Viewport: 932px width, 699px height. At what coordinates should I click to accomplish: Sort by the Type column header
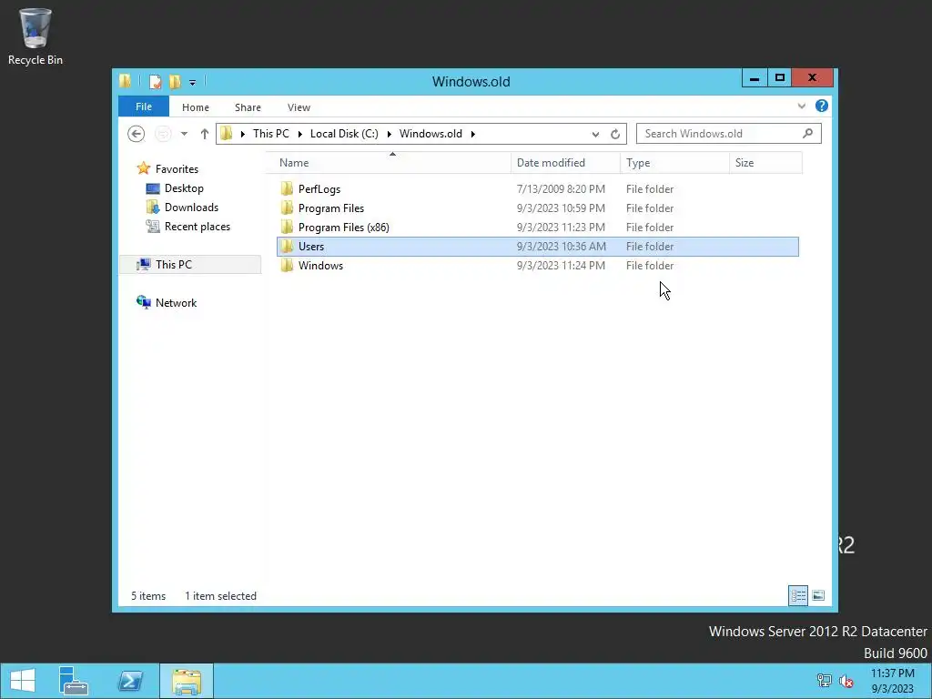click(674, 163)
